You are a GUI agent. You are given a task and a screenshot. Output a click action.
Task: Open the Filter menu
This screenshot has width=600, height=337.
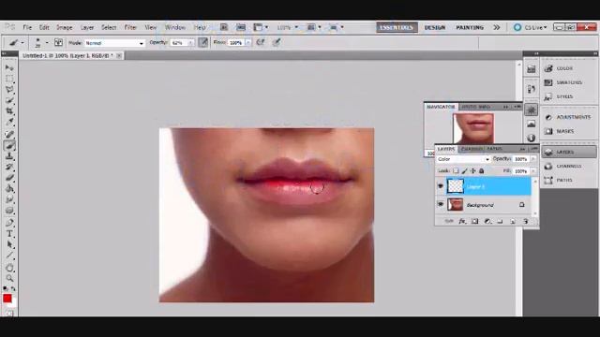130,27
